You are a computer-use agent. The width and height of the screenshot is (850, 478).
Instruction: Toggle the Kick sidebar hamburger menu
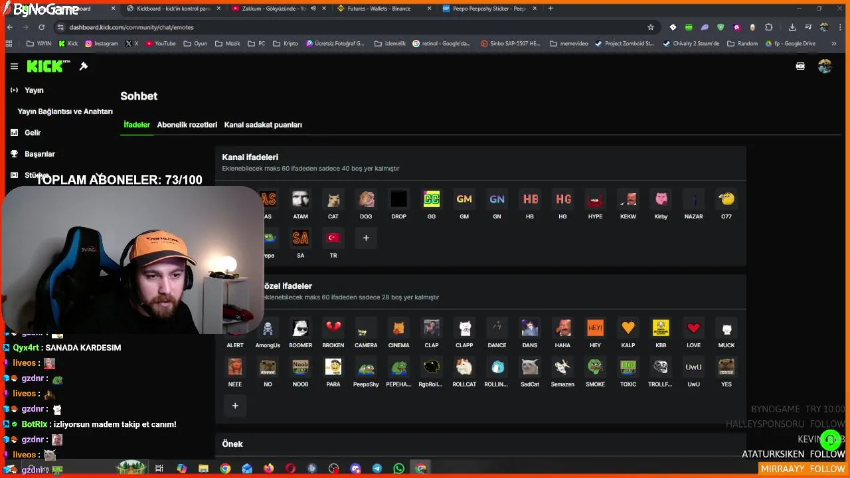(14, 66)
